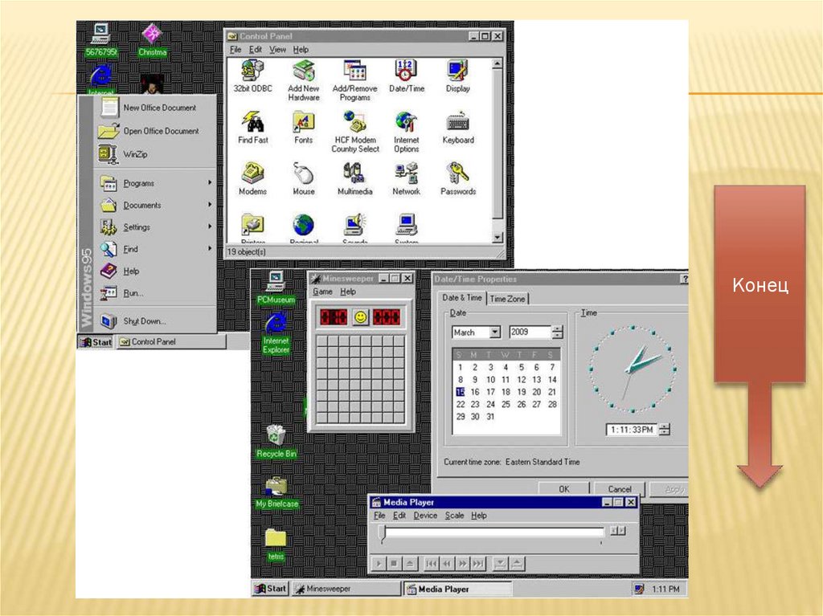
Task: Click OK in Date/Time Properties
Action: [x=563, y=488]
